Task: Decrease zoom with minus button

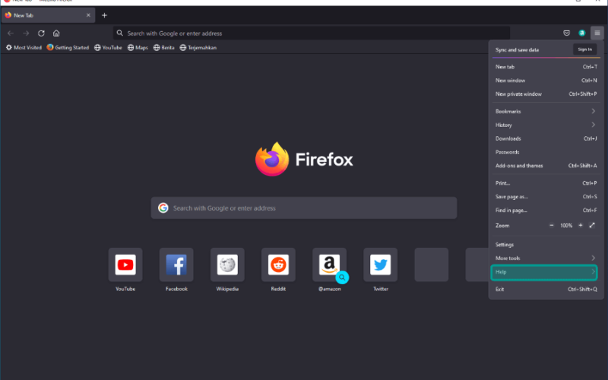Action: click(x=552, y=225)
